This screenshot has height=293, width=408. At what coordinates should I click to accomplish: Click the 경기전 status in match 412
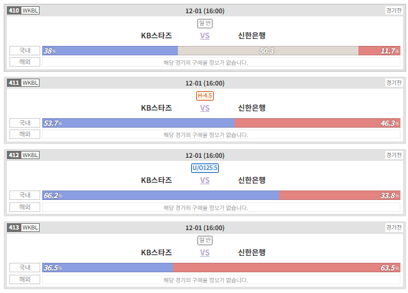click(394, 155)
